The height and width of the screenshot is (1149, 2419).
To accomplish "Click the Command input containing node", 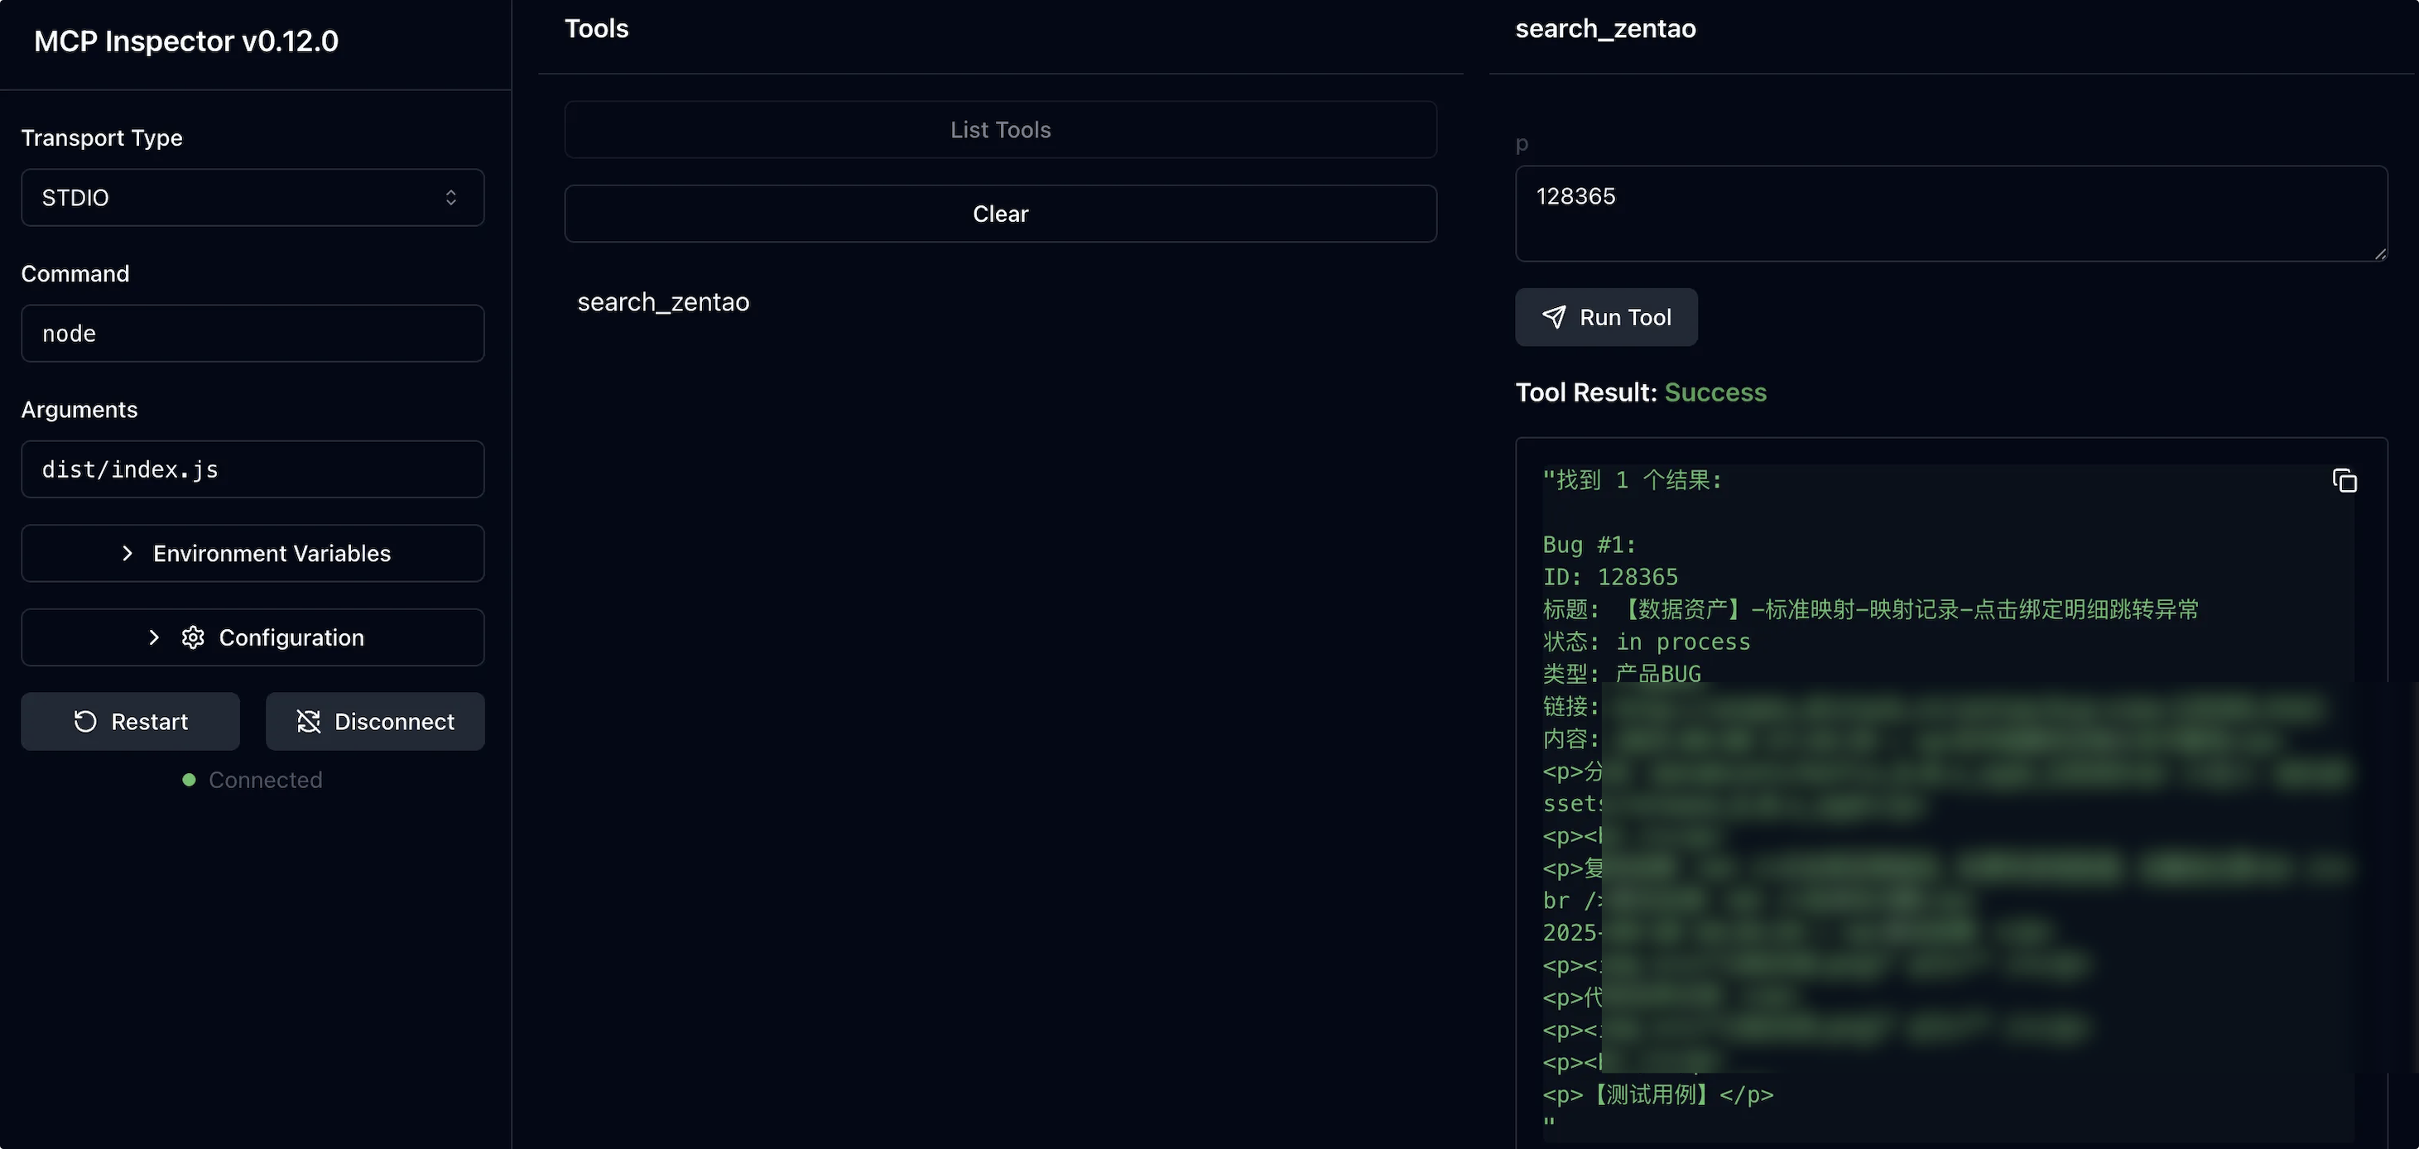I will click(x=252, y=334).
